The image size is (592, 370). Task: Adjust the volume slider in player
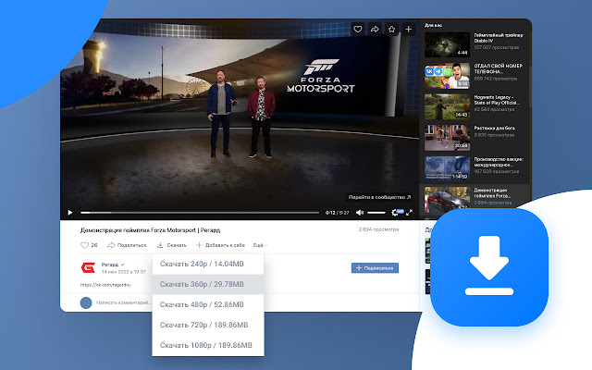click(x=376, y=213)
